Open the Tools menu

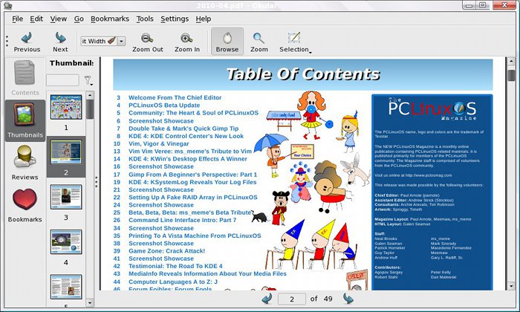pos(145,19)
